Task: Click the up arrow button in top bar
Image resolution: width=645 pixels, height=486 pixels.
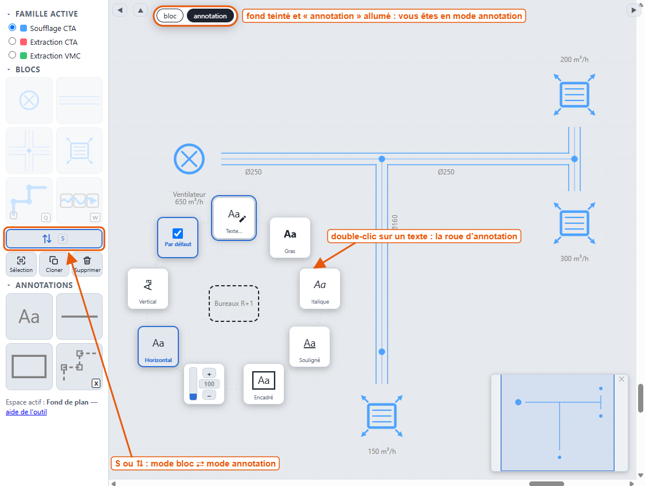Action: pyautogui.click(x=140, y=10)
